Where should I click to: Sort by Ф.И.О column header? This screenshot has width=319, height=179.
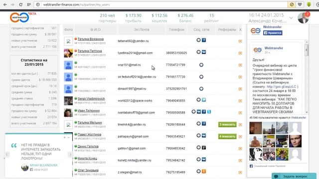(95, 30)
